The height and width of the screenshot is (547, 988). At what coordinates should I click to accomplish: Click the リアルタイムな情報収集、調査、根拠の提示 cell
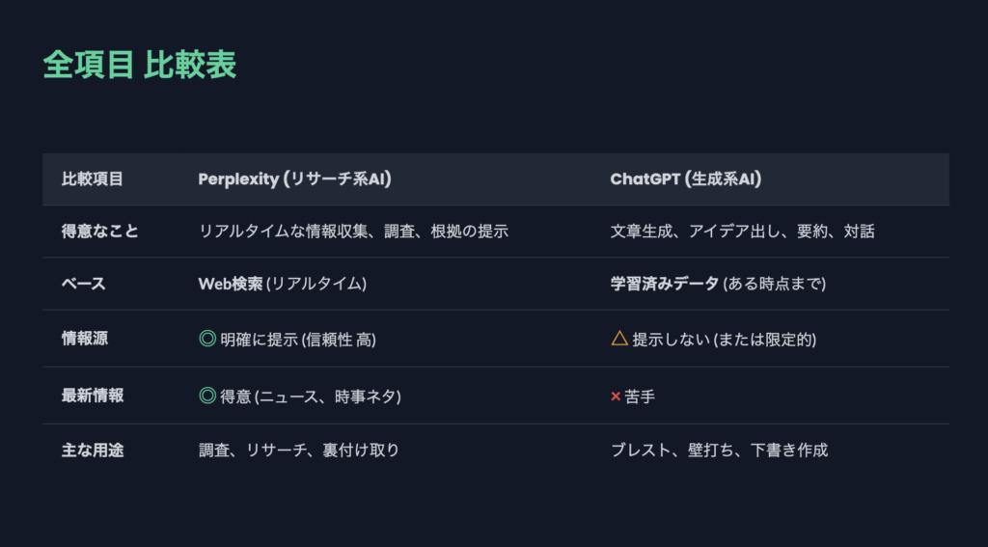(x=353, y=232)
